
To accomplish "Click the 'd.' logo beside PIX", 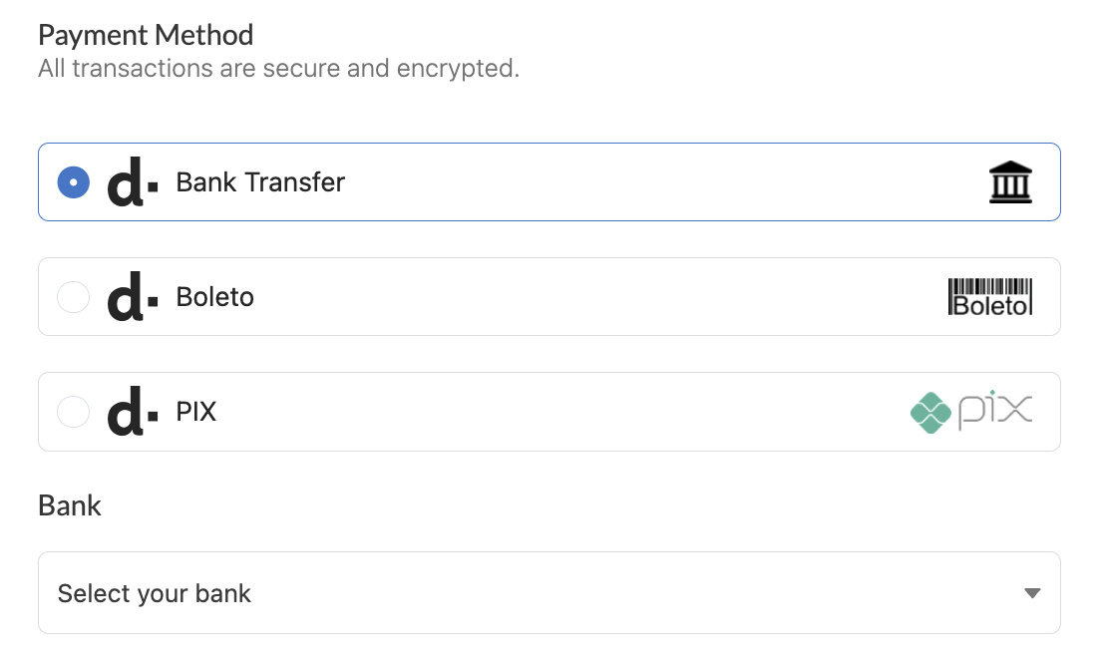I will tap(131, 413).
